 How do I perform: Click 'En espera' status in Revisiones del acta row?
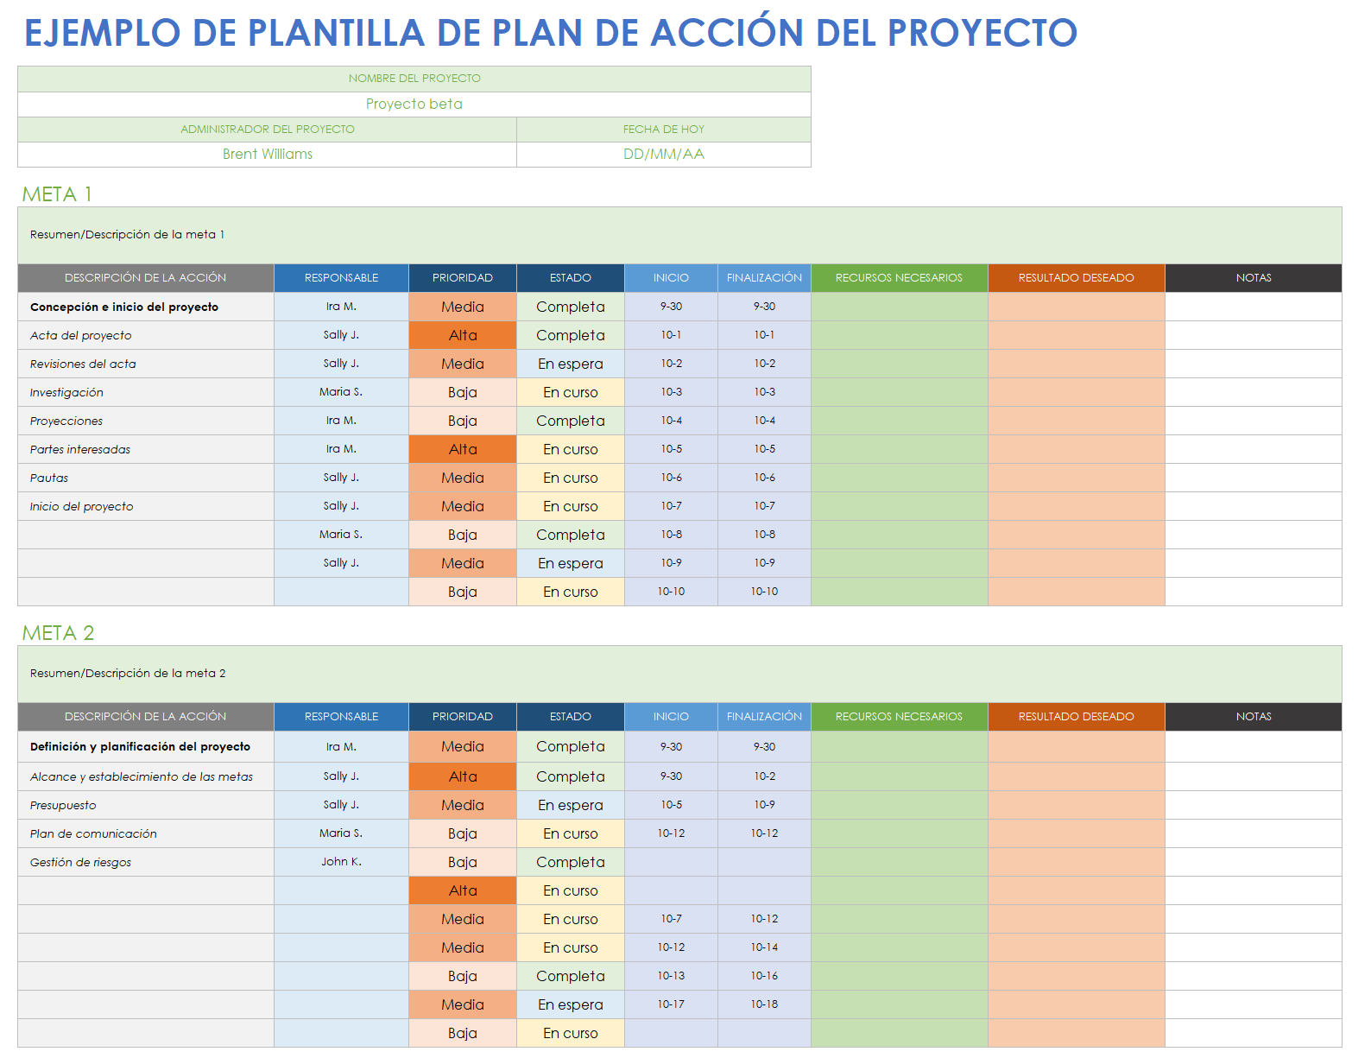571,364
